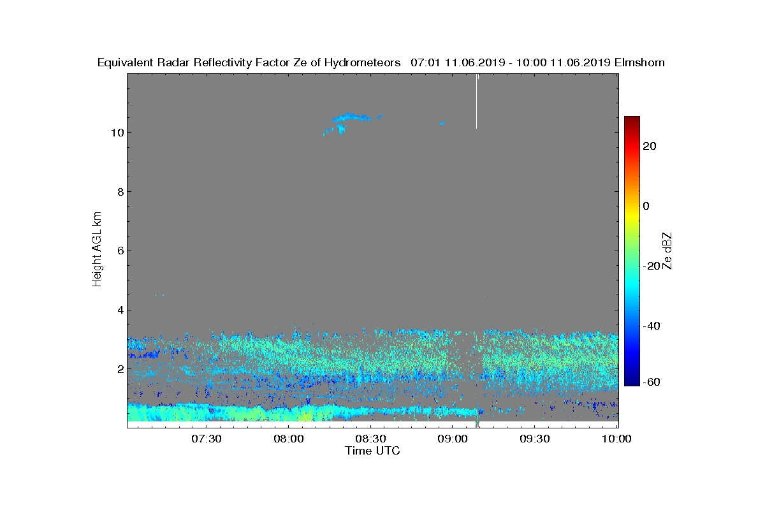The height and width of the screenshot is (510, 765).
Task: Click colorbar label '-20'
Action: (x=650, y=266)
